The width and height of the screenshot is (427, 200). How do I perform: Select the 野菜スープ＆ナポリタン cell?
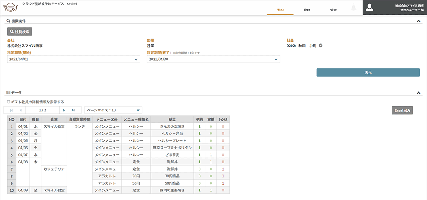(172, 148)
